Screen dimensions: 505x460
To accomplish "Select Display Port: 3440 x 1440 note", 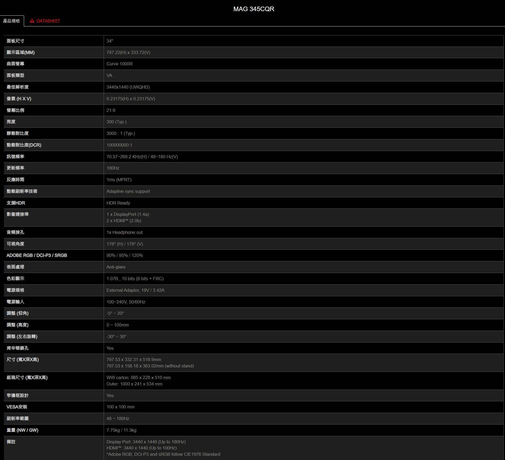I will click(146, 442).
